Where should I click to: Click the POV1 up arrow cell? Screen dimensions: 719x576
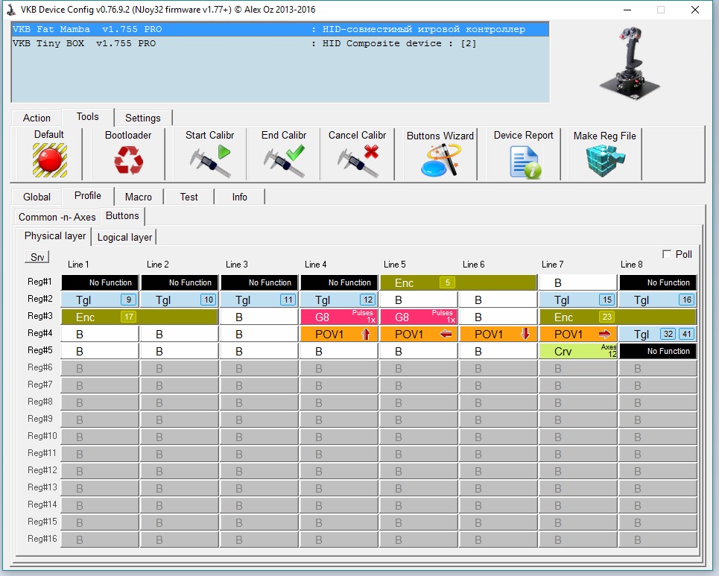[339, 334]
